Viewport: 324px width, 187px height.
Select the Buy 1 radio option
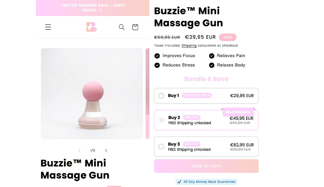coord(161,96)
